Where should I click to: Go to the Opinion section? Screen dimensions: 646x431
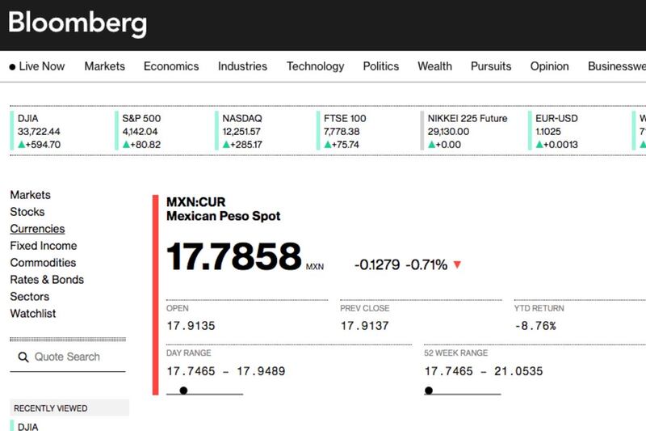pos(549,66)
